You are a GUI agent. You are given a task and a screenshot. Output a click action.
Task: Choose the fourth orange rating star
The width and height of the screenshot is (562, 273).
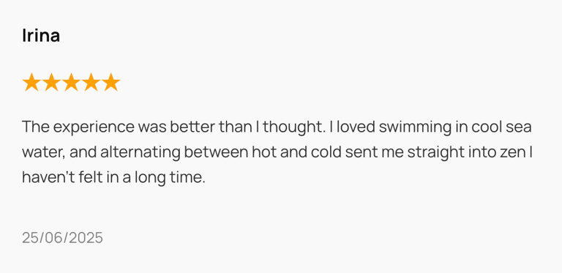[91, 83]
